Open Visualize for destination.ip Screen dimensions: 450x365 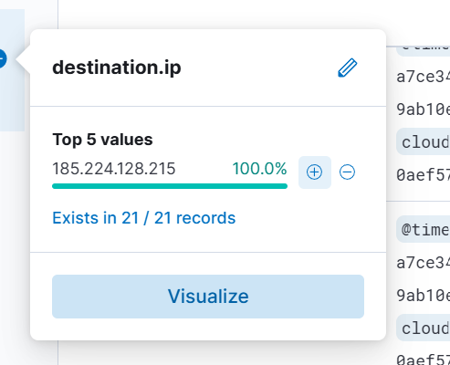coord(208,297)
